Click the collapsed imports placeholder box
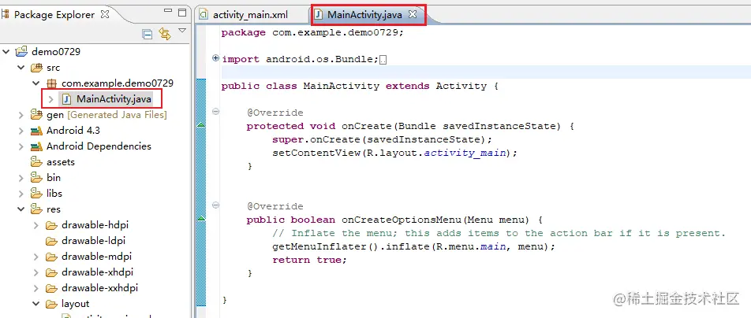Screen dimensions: 751x318 coord(383,60)
